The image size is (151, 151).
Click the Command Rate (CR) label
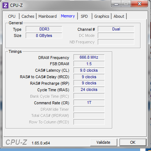52,103
